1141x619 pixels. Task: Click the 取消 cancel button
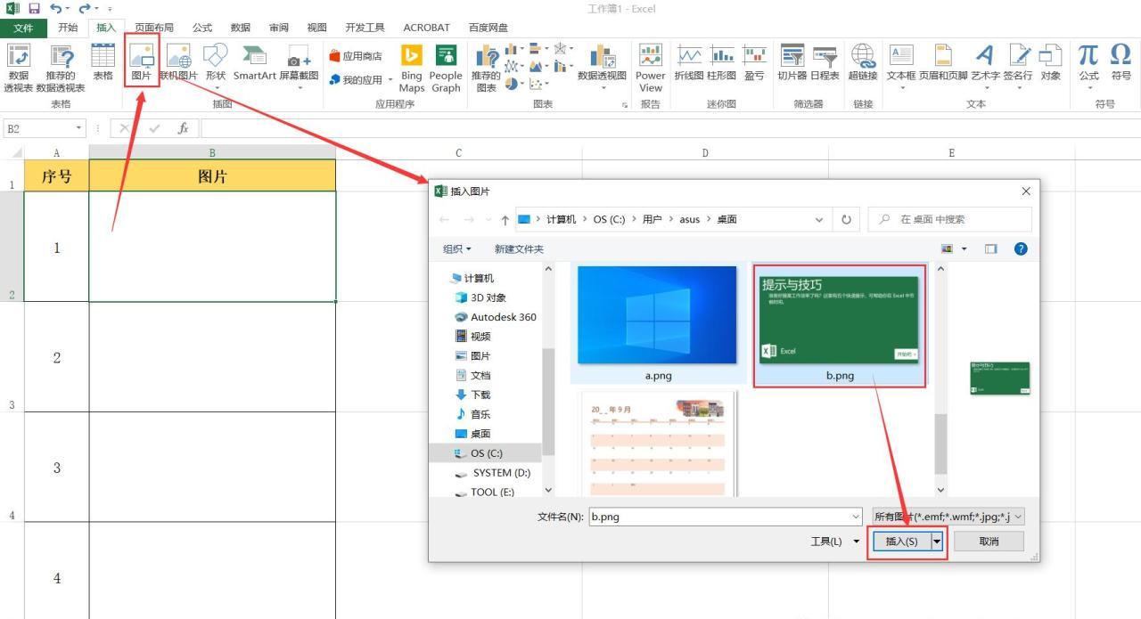tap(989, 541)
